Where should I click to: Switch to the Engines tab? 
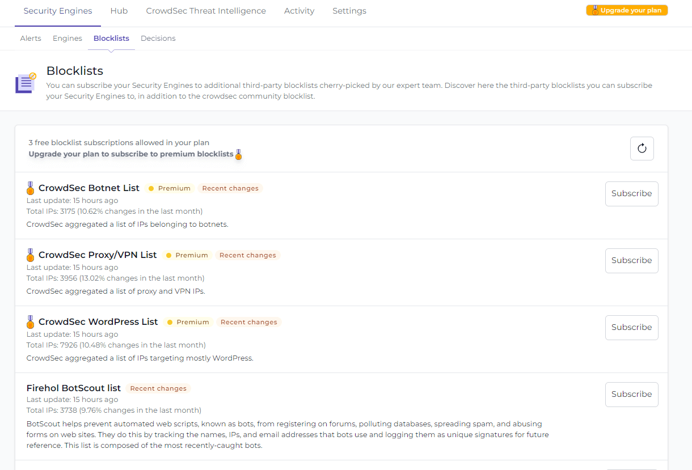(67, 38)
